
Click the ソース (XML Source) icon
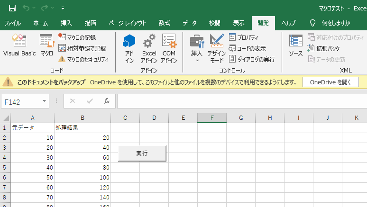click(296, 45)
